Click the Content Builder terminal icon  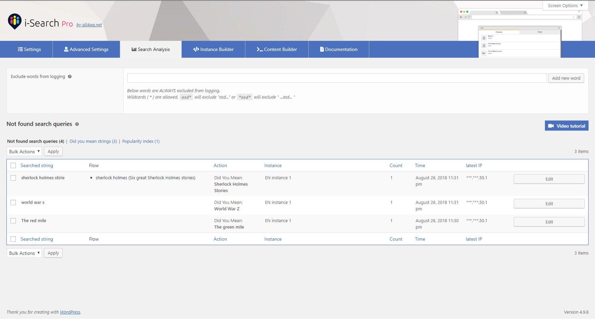[x=259, y=49]
